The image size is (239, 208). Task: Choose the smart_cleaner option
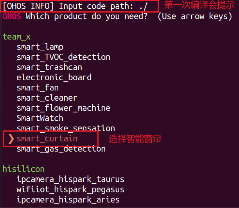47,98
